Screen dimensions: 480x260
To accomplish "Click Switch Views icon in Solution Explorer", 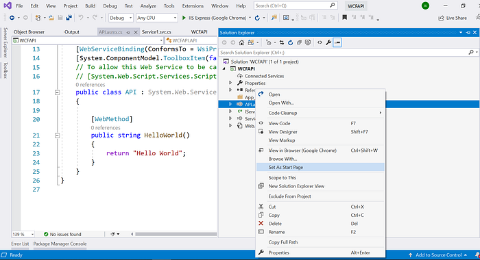I will tap(251, 42).
